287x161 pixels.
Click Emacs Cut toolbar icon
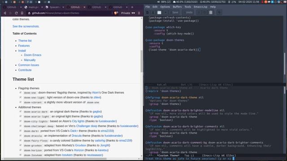tap(199, 13)
